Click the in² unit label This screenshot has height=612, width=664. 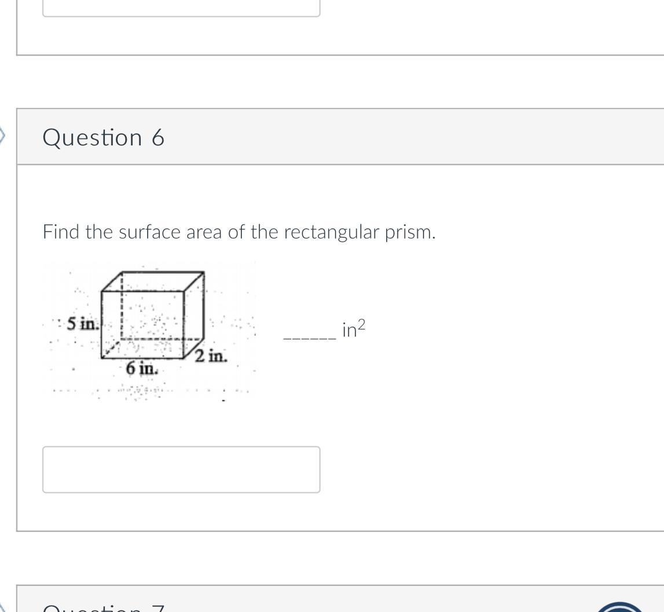354,329
